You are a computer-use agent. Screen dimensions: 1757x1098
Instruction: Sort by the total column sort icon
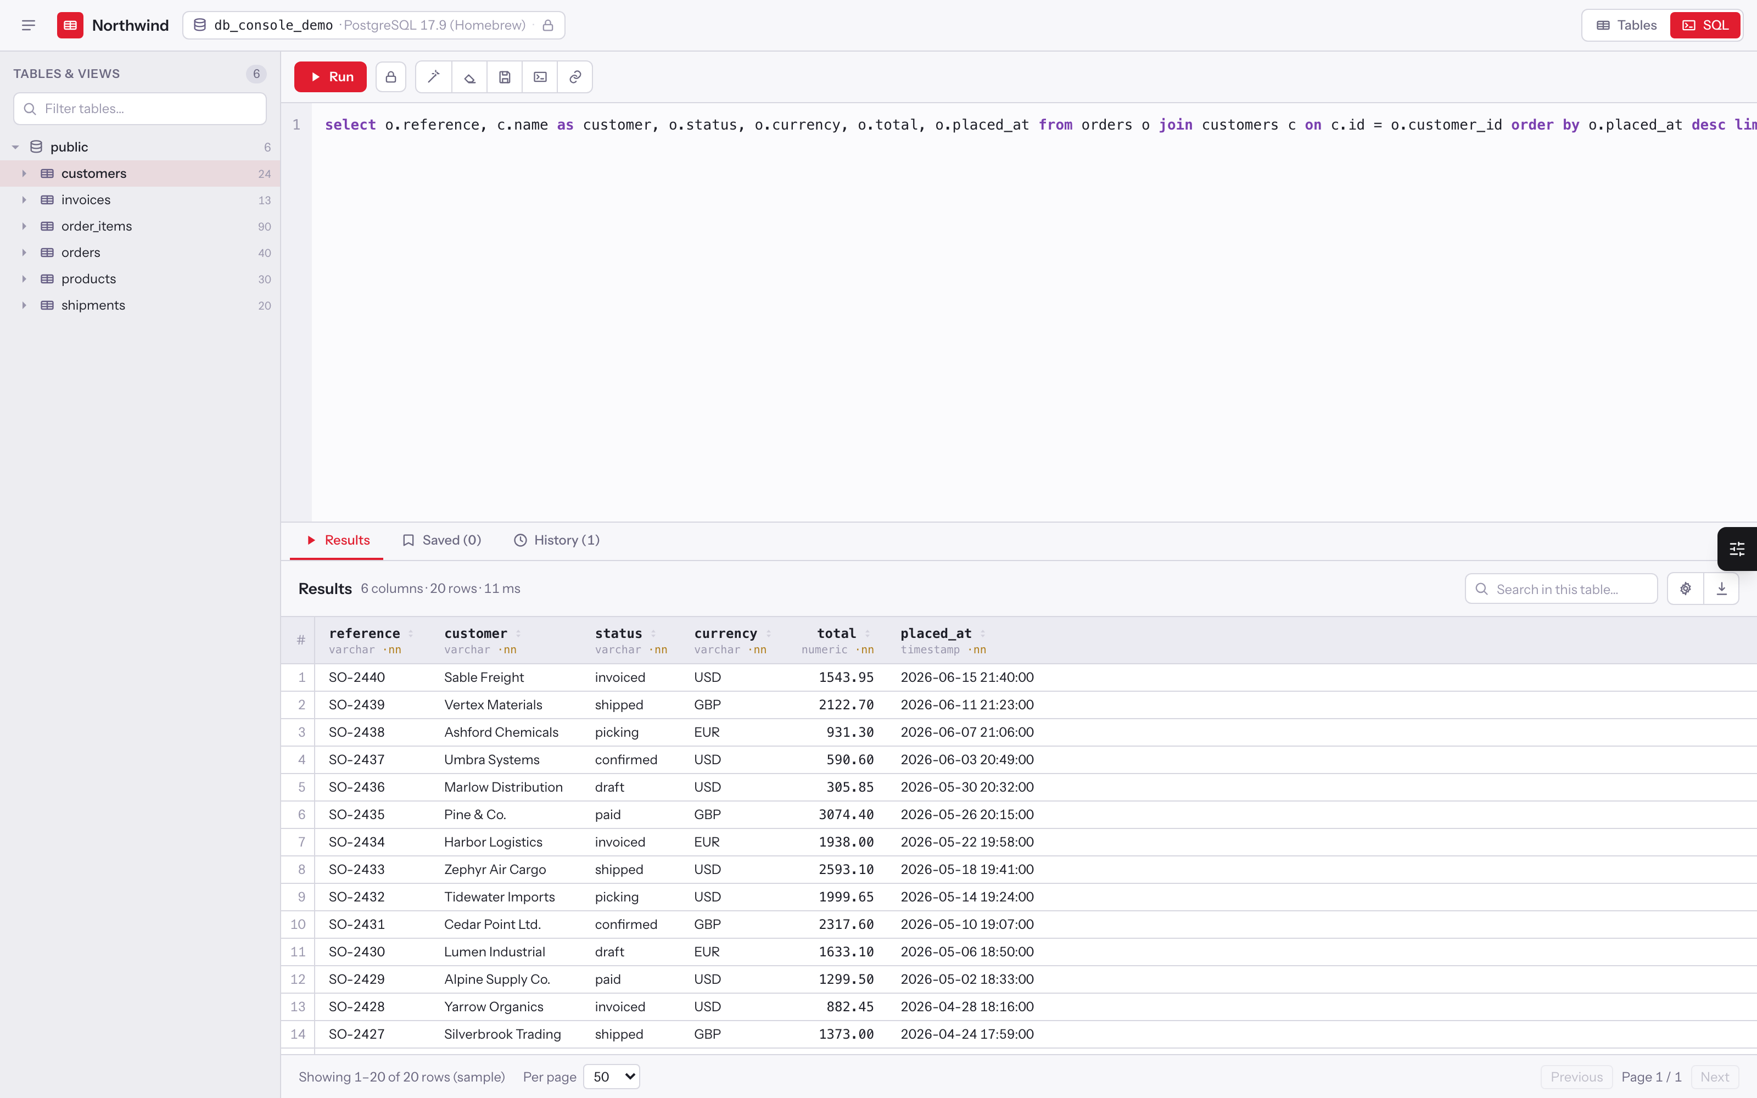[867, 634]
